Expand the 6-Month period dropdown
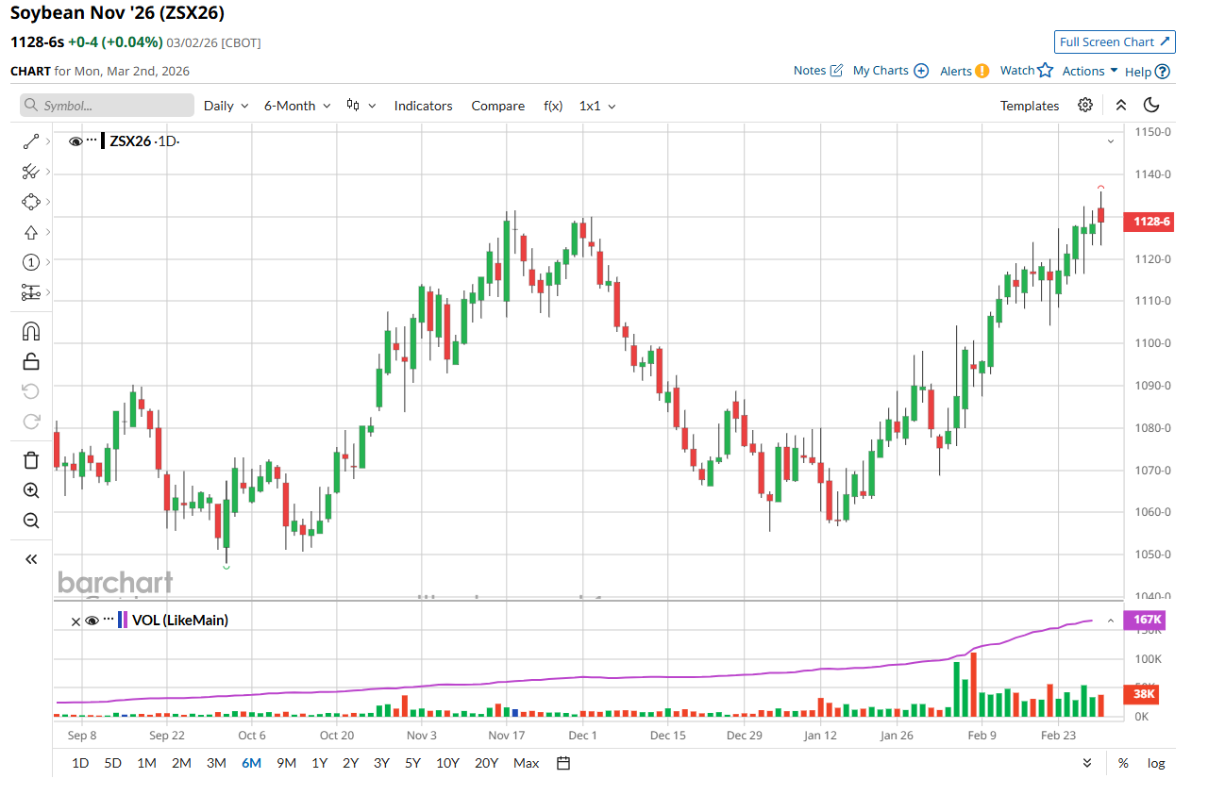This screenshot has width=1225, height=795. (297, 106)
